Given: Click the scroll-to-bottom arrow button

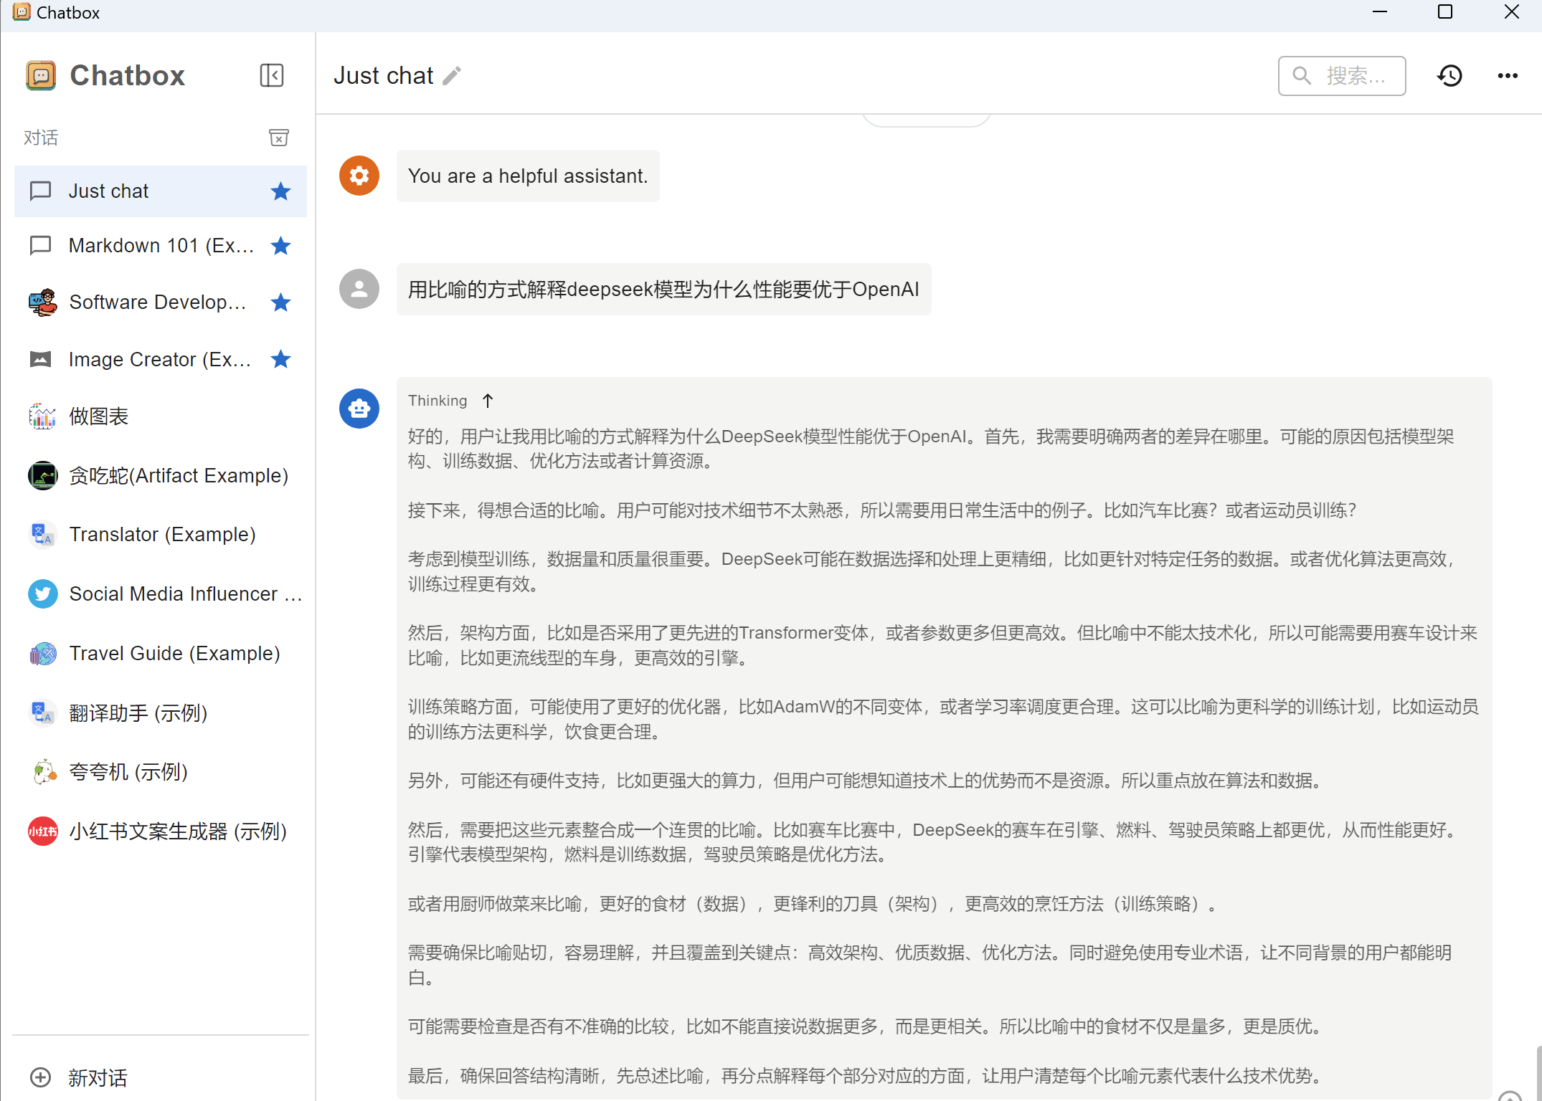Looking at the screenshot, I should tap(1509, 1096).
